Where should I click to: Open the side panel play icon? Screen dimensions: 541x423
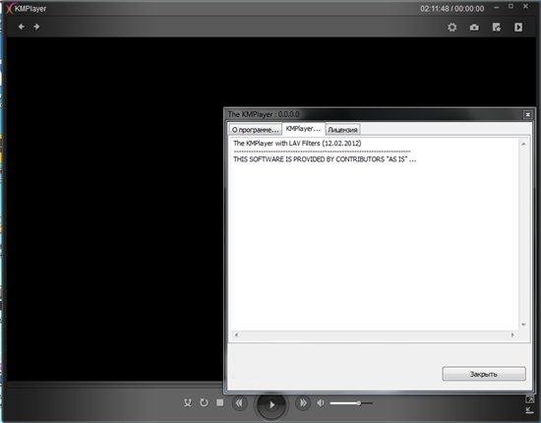click(x=518, y=28)
